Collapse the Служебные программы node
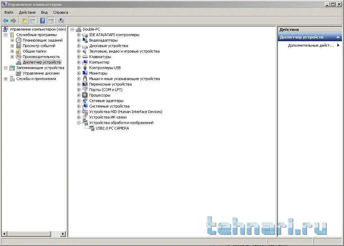Viewport: 344px width, 246px height. (x=6, y=35)
